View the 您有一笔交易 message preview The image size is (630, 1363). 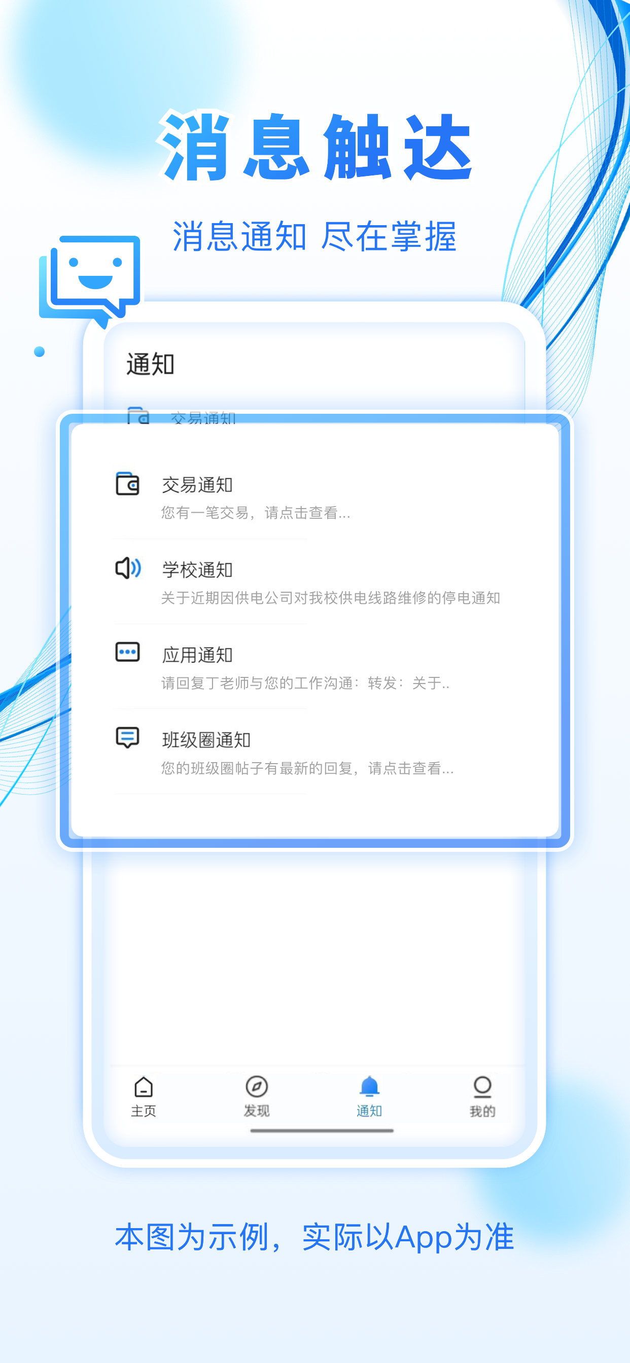coord(256,513)
